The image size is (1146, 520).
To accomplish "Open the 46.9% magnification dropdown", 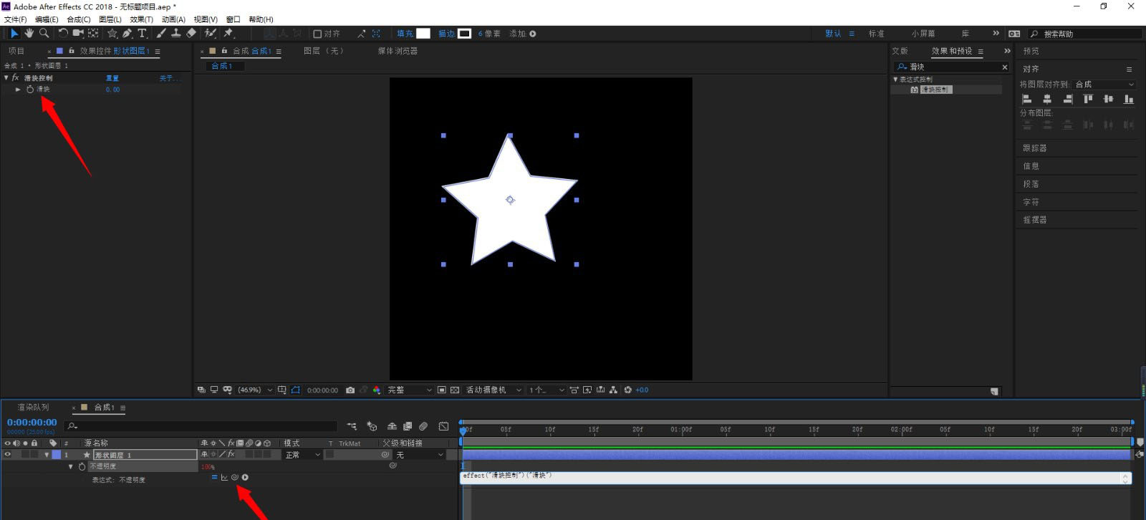I will (x=256, y=390).
